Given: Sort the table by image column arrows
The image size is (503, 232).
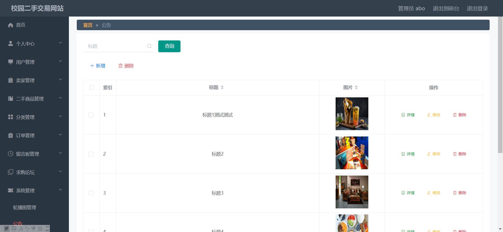Looking at the screenshot, I should coord(356,87).
